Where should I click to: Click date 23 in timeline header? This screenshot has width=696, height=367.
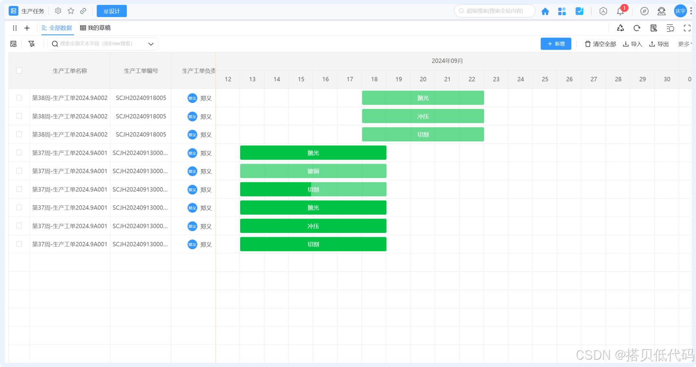coord(496,79)
